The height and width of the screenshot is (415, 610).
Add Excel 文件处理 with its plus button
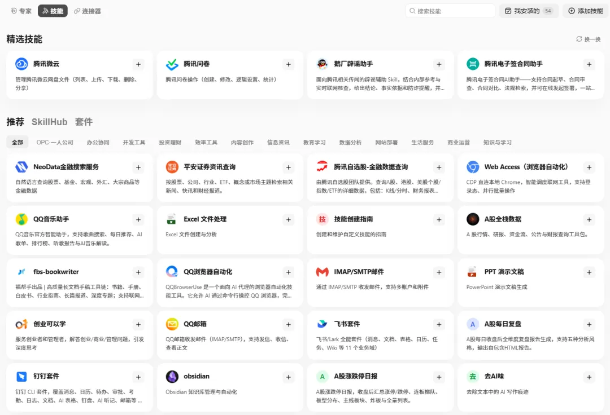[x=288, y=220]
